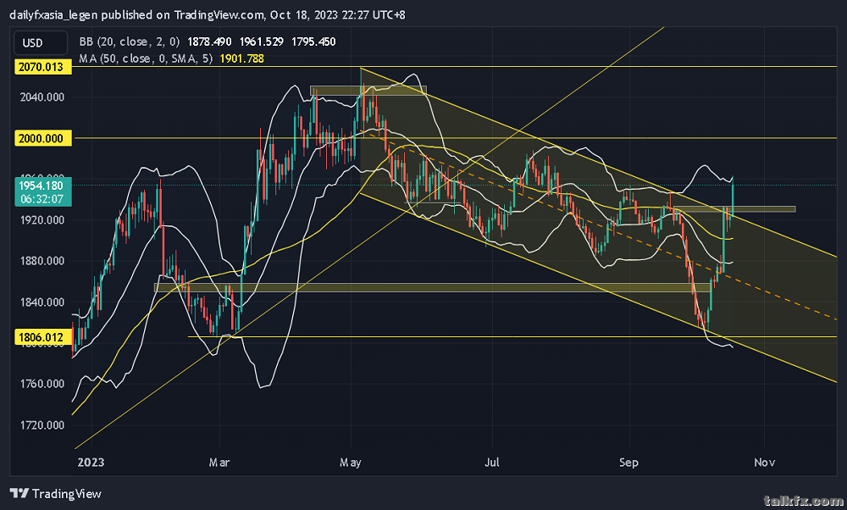Image resolution: width=847 pixels, height=510 pixels.
Task: Click the BB (20, close, 2, 0) indicator legend
Action: tap(129, 42)
